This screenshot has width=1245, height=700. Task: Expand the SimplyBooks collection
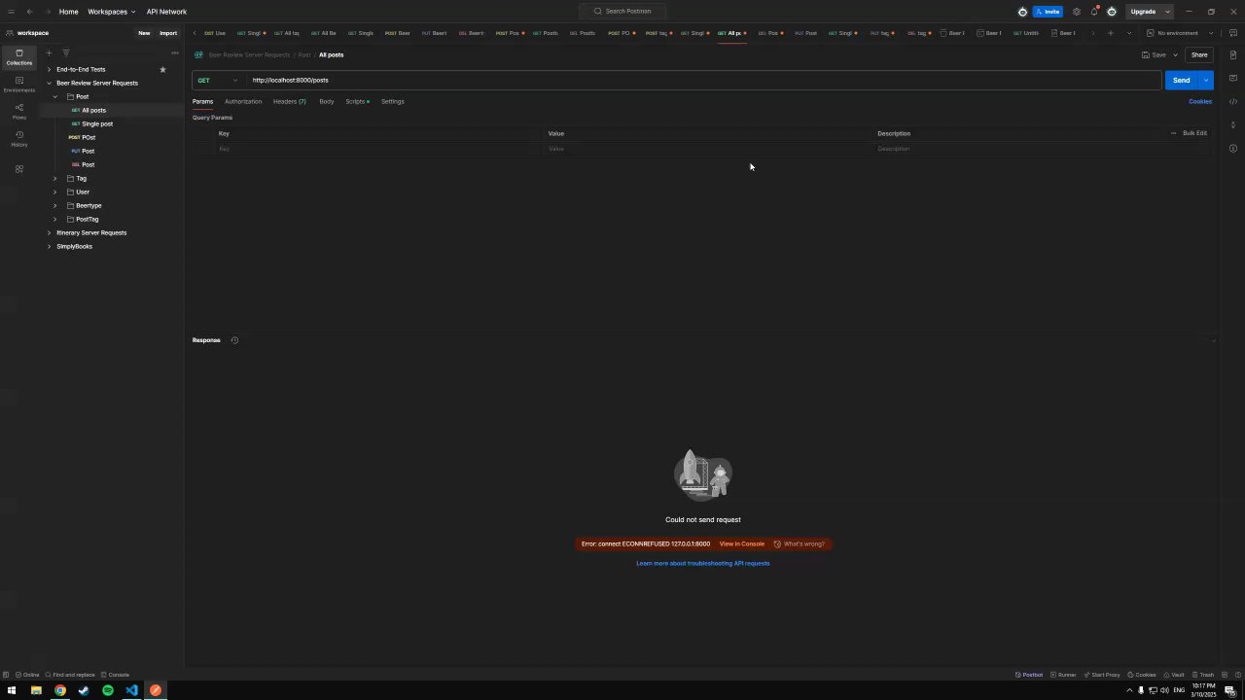pyautogui.click(x=49, y=246)
